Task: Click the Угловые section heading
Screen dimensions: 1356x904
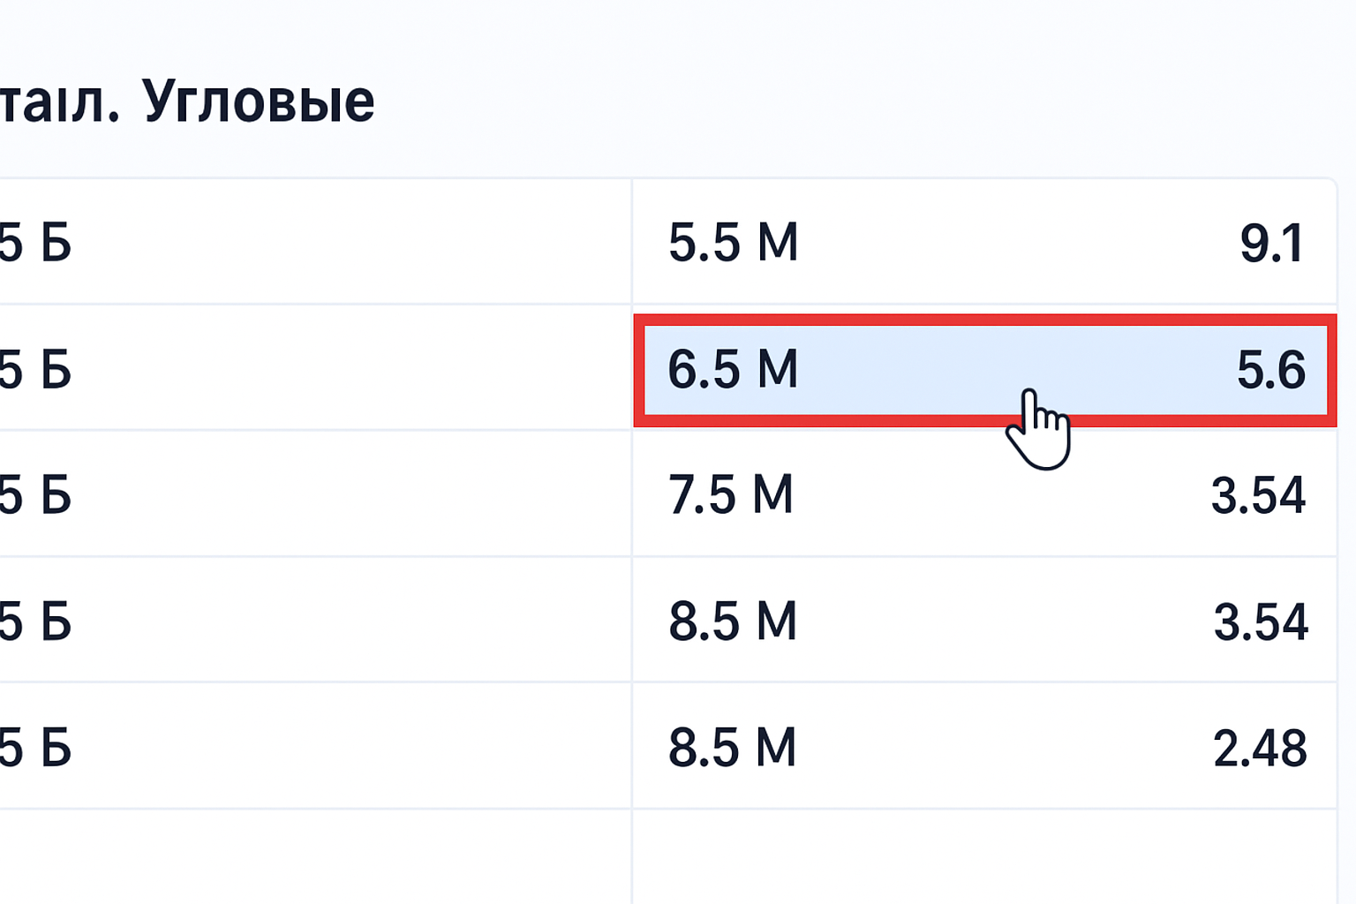Action: coord(258,101)
